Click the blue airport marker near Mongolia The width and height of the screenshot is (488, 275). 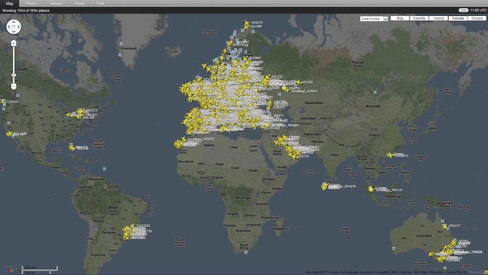[x=375, y=92]
